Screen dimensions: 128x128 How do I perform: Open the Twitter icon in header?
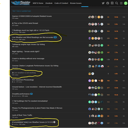click(x=103, y=3)
